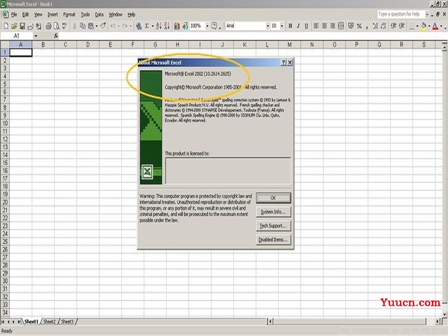Click the Undo arrow icon
Viewport: 448px width, 336px height.
coord(113,26)
